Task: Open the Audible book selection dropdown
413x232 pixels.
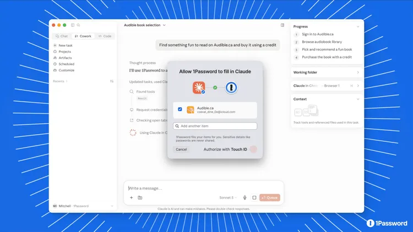Action: pos(145,25)
